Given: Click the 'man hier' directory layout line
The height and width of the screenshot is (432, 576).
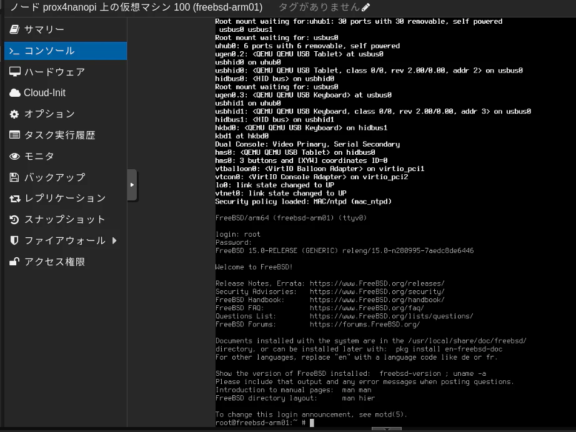Looking at the screenshot, I should (295, 398).
